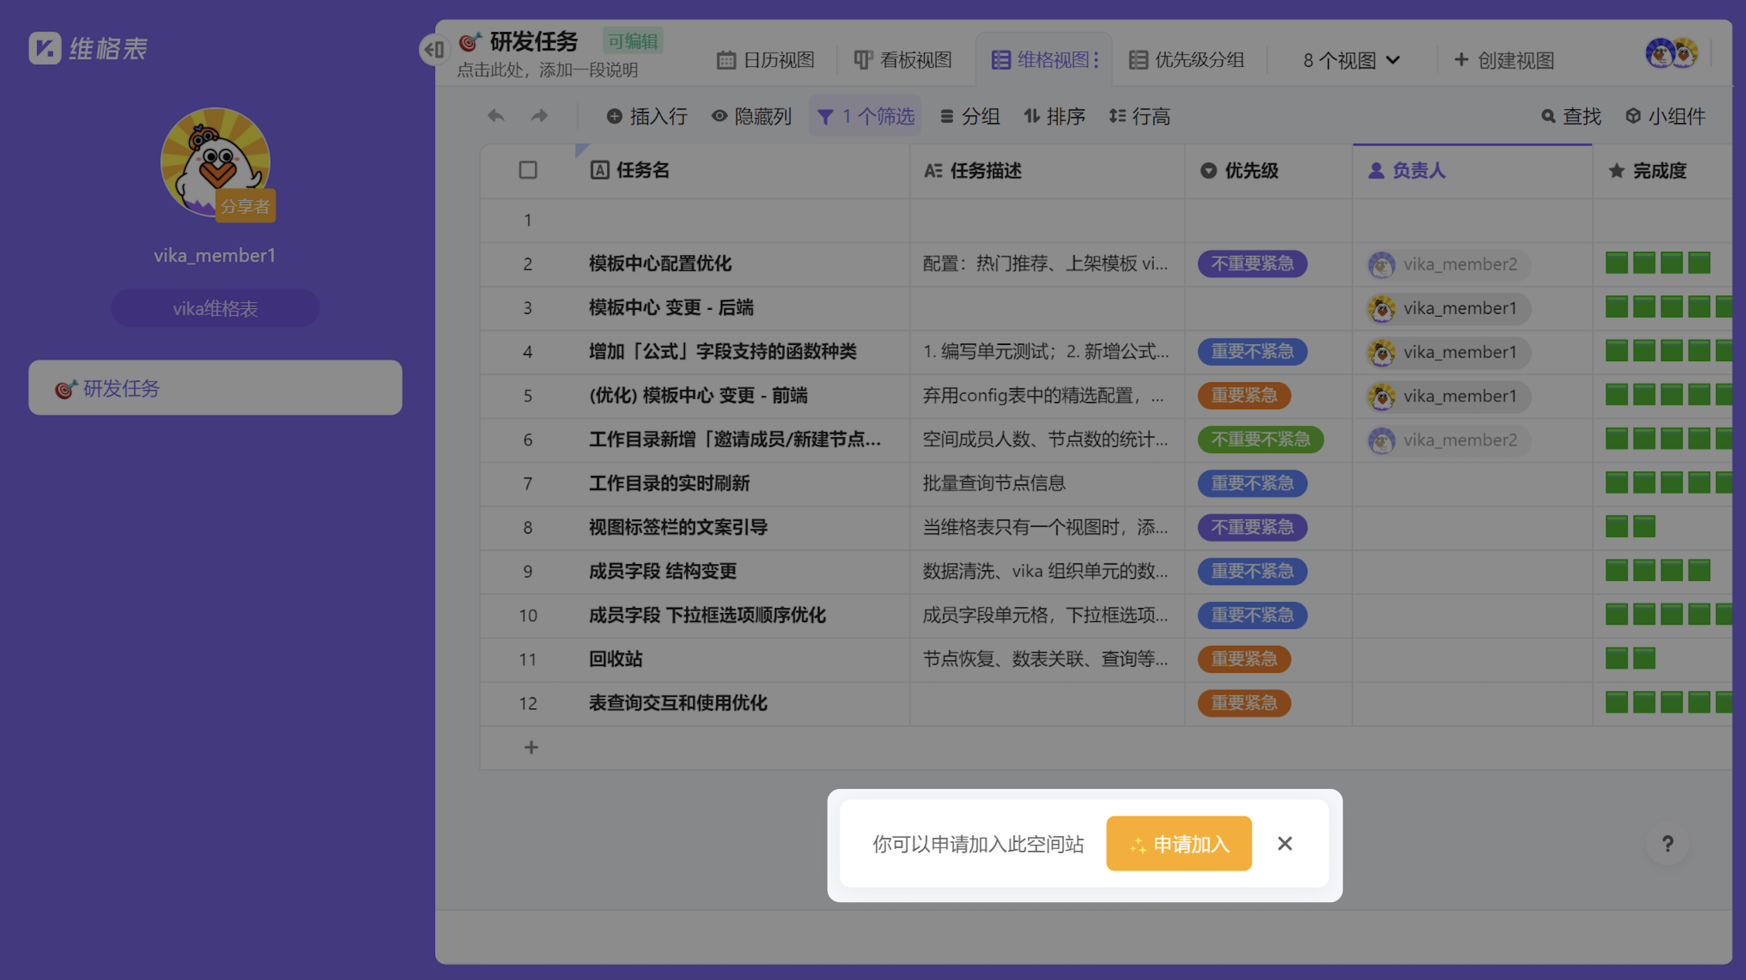Collapse the sidebar with the arrow icon
This screenshot has width=1746, height=980.
[x=434, y=50]
